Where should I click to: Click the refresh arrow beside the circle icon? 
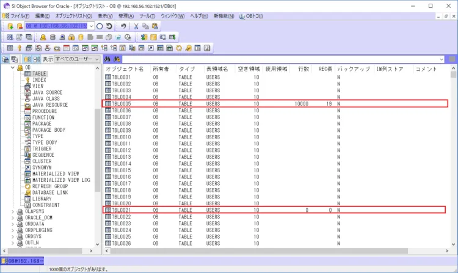pyautogui.click(x=109, y=26)
